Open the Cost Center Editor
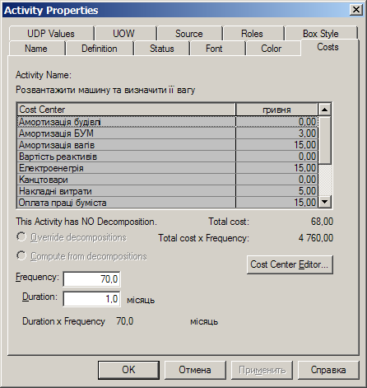The width and height of the screenshot is (367, 388). (290, 264)
